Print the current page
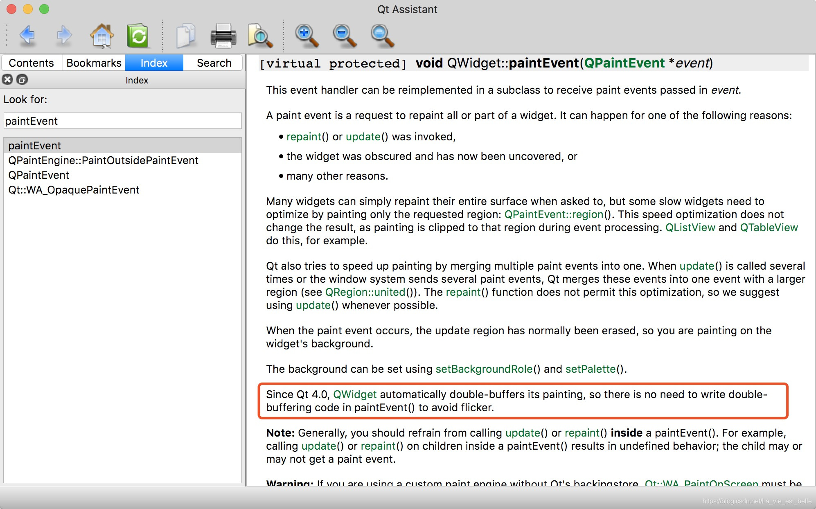The height and width of the screenshot is (509, 816). pyautogui.click(x=223, y=36)
